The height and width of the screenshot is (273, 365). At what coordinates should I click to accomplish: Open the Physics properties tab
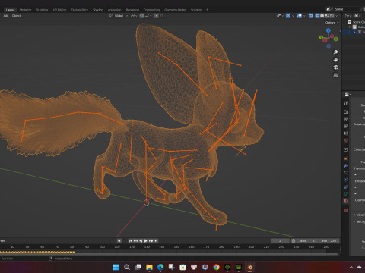pyautogui.click(x=346, y=180)
